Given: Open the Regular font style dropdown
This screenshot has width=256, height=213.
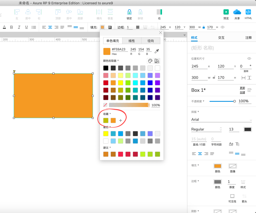Looking at the screenshot, I should pyautogui.click(x=206, y=129).
